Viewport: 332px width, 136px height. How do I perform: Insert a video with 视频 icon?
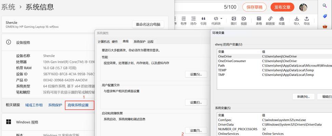tap(244, 21)
